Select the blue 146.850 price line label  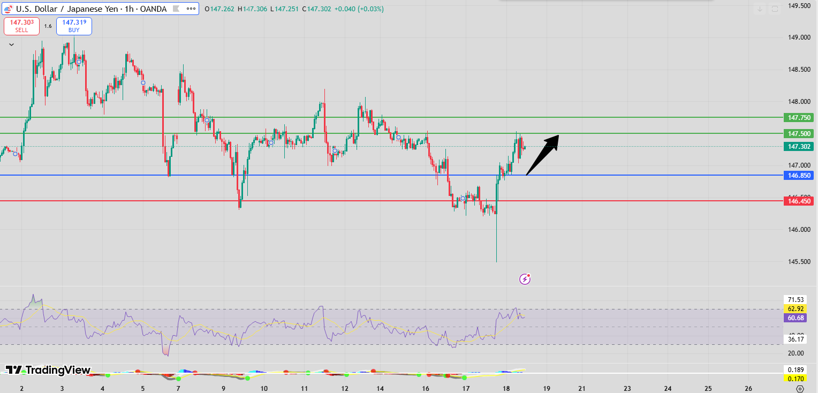(x=798, y=175)
